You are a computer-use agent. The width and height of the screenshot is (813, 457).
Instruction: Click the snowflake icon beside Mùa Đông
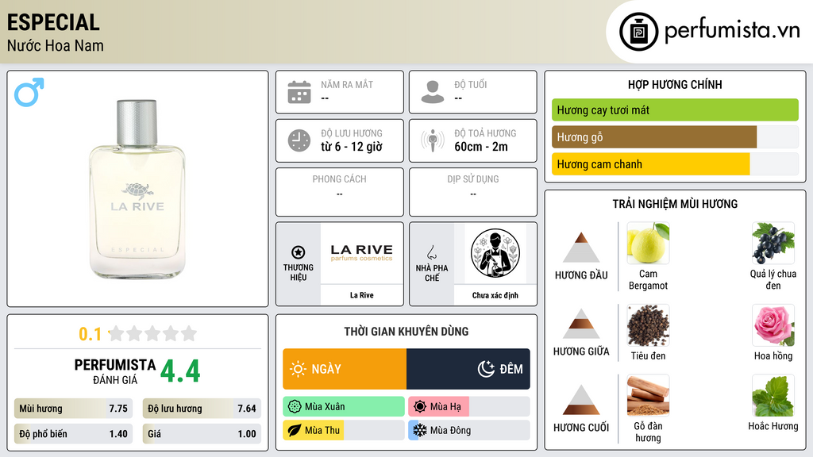(x=420, y=431)
